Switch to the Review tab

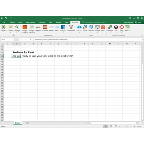(x=59, y=22)
